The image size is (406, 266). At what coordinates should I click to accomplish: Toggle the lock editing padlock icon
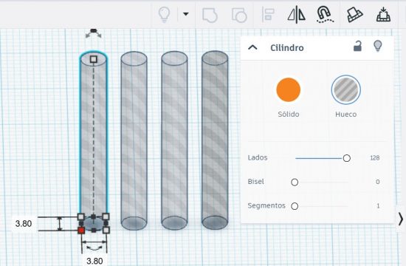coord(357,46)
